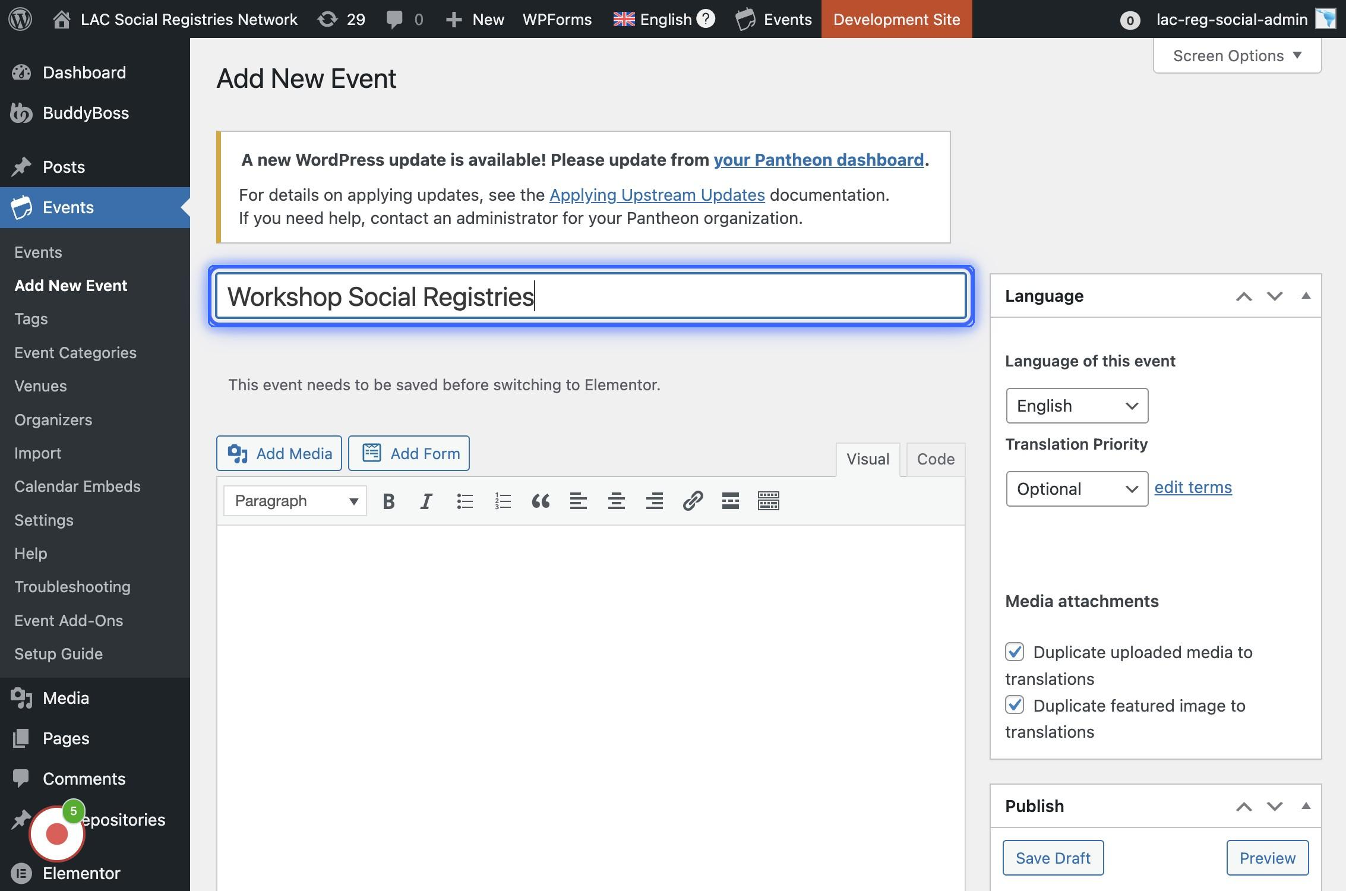The width and height of the screenshot is (1346, 891).
Task: Insert Read More tag icon
Action: 730,501
